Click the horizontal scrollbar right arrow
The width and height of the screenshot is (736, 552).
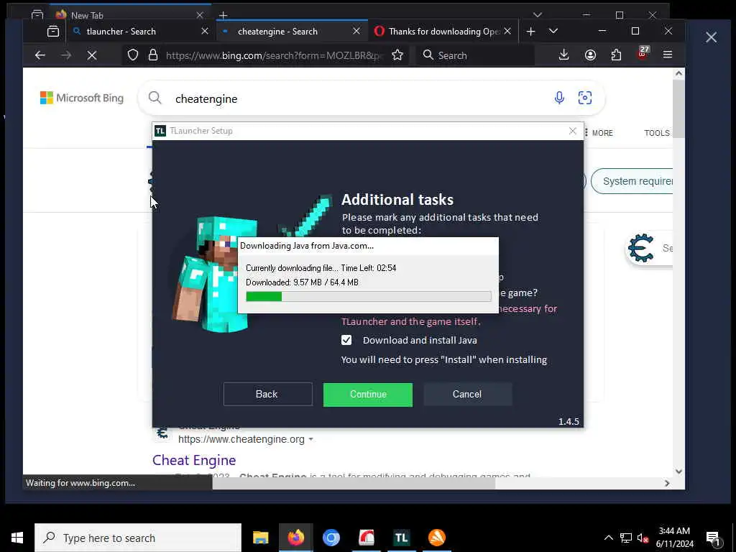(667, 484)
